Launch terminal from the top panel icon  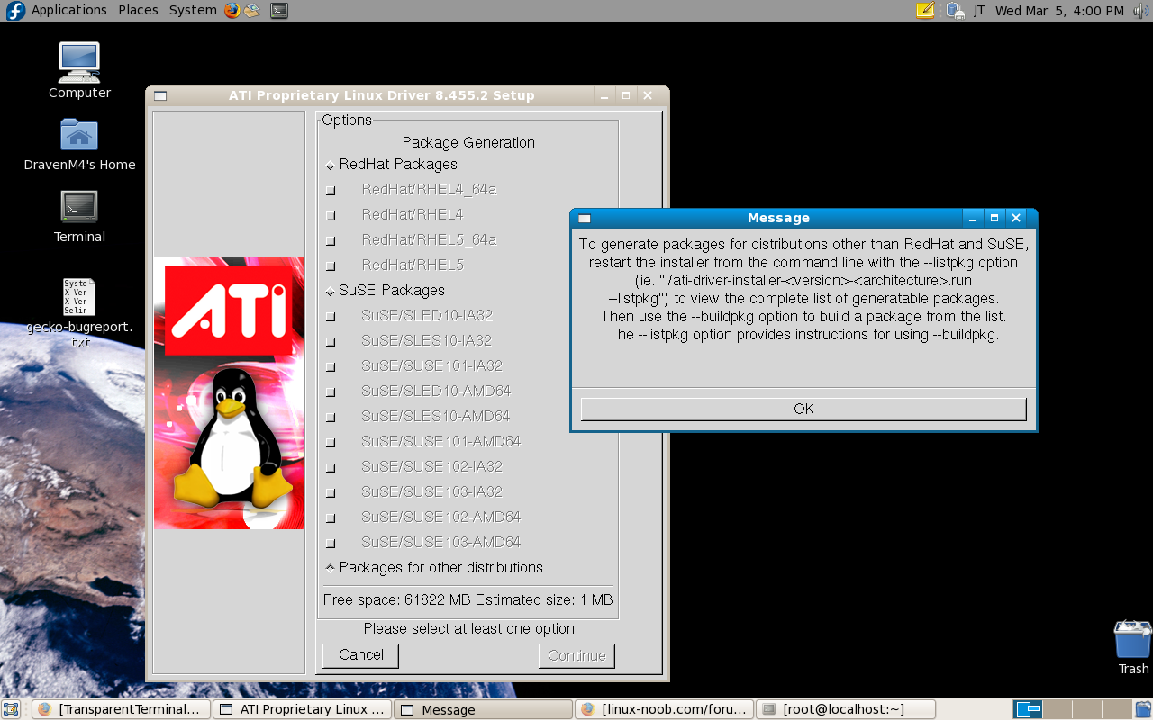tap(280, 11)
